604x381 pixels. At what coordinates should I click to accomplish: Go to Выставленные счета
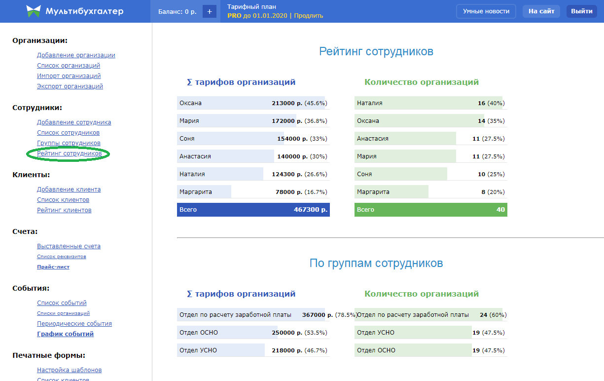[x=69, y=246]
